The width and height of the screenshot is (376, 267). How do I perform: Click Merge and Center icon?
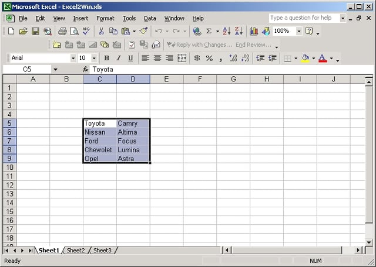click(182, 58)
